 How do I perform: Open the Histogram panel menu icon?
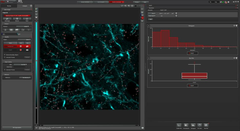tap(149, 26)
